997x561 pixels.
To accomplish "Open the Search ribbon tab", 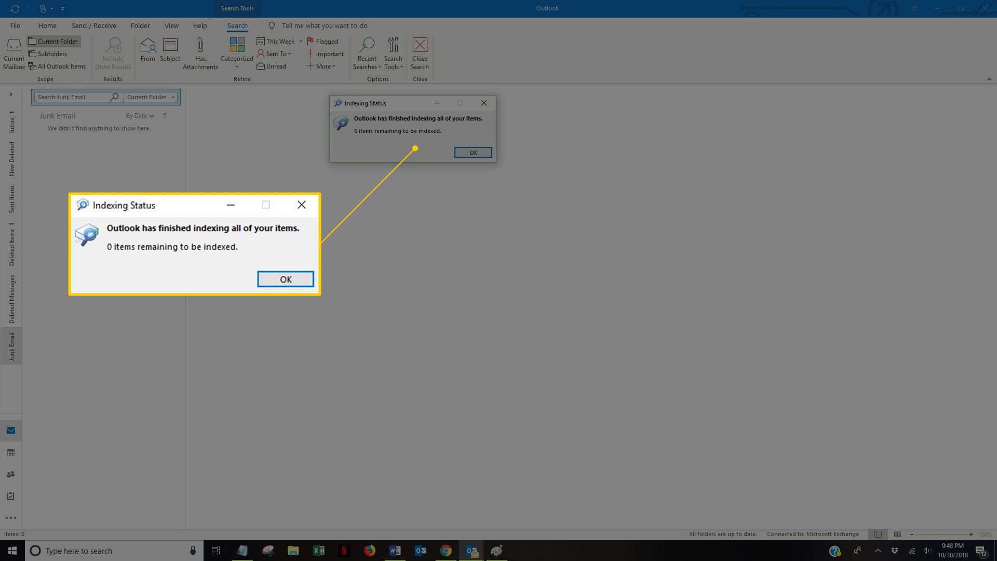I will click(x=238, y=25).
